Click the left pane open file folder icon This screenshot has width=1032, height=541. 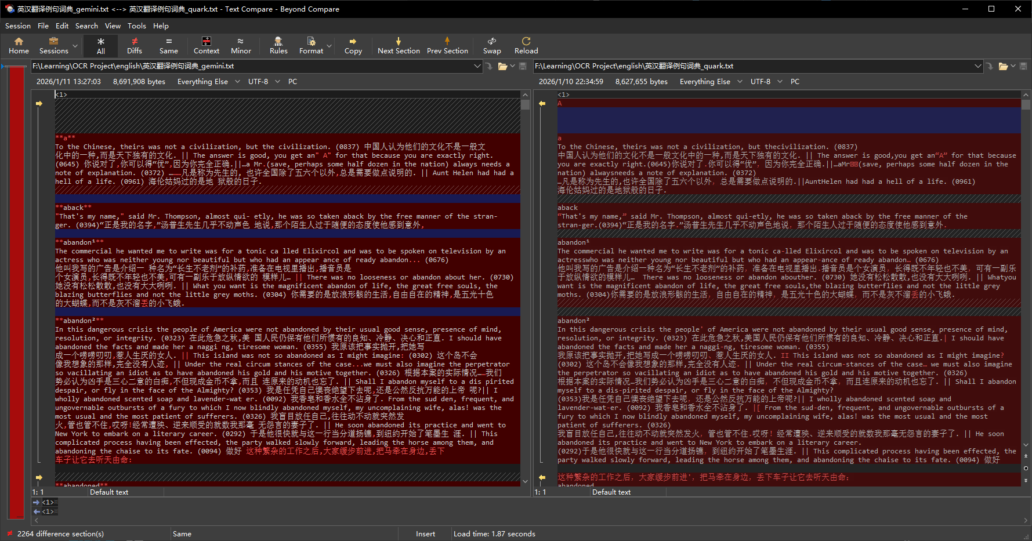pyautogui.click(x=502, y=66)
